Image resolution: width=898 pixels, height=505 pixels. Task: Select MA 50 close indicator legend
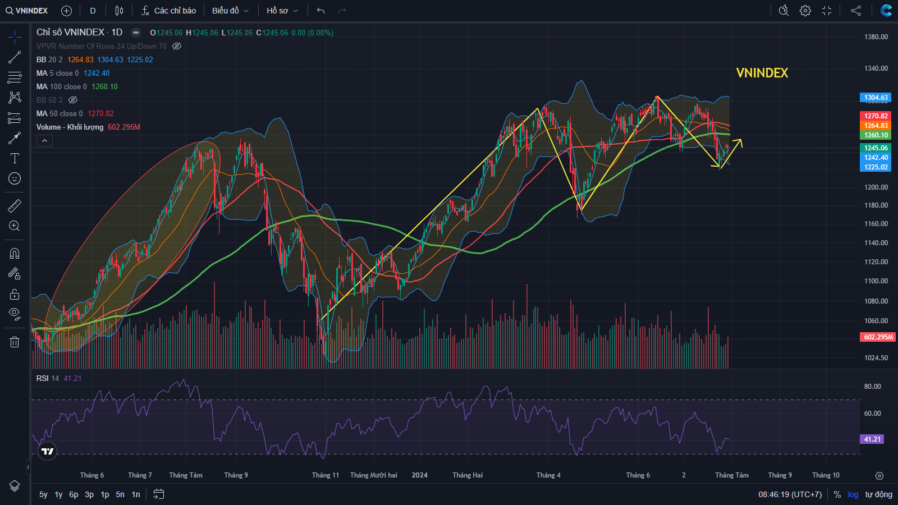tap(59, 113)
